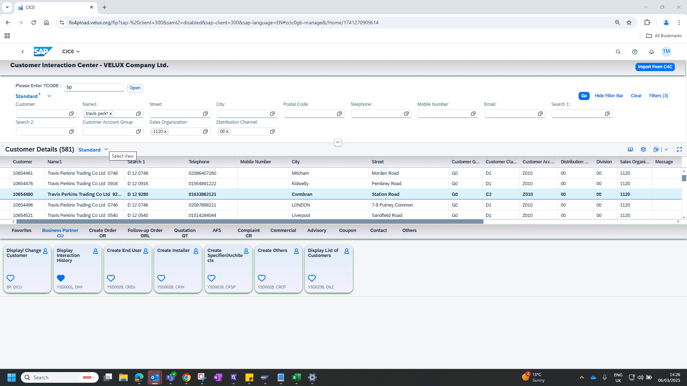Open value help for the City field
This screenshot has height=386, width=687.
pyautogui.click(x=272, y=114)
